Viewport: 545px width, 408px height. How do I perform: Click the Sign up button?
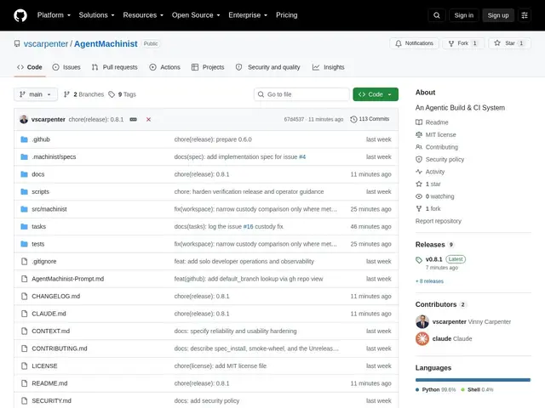(x=497, y=15)
